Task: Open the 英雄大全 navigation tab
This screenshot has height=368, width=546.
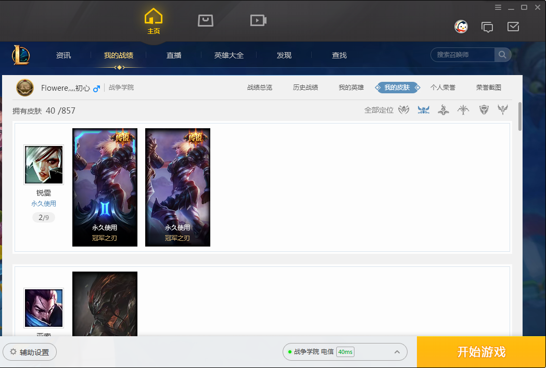Action: [x=229, y=55]
